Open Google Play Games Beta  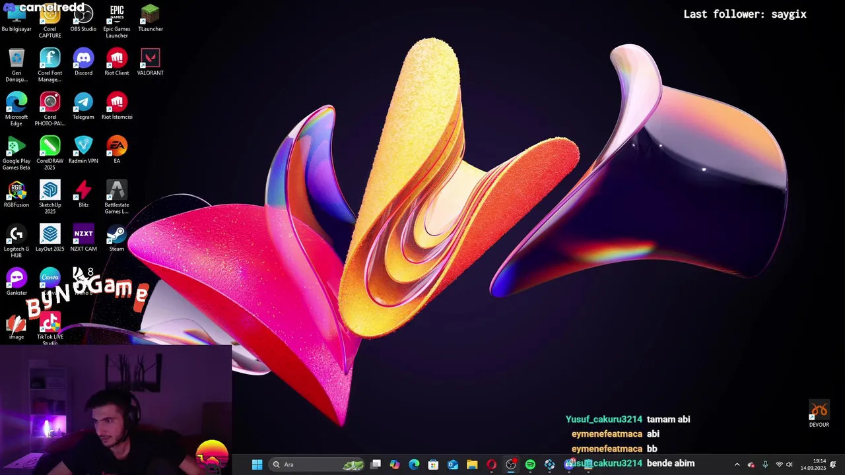click(x=17, y=153)
